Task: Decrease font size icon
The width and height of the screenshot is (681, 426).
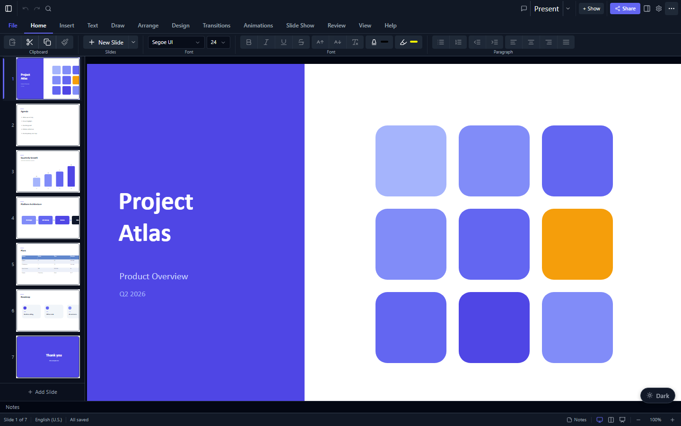Action: pos(338,42)
